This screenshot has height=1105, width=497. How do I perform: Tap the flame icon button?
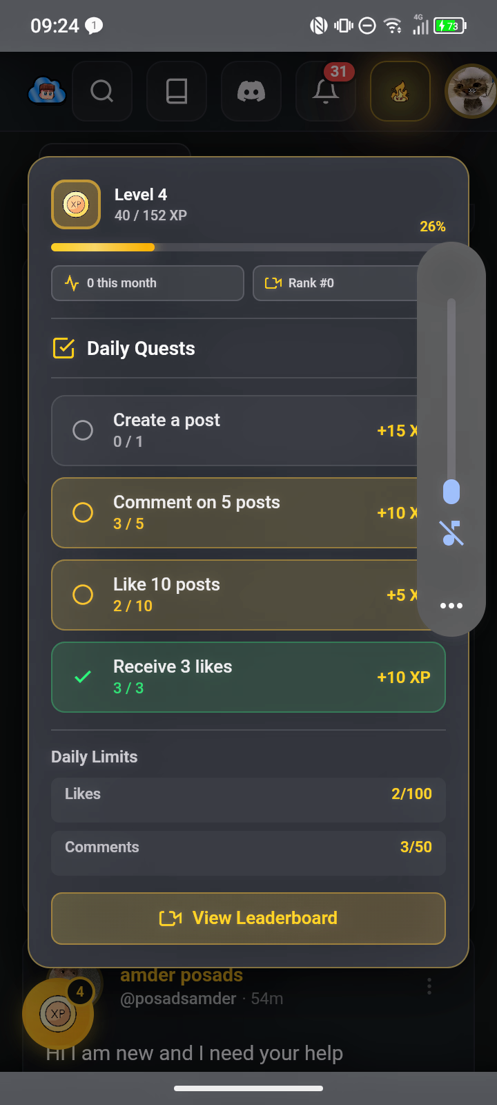(x=400, y=91)
